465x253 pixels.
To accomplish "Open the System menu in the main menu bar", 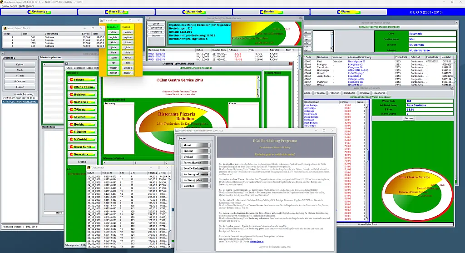I will (x=30, y=6).
